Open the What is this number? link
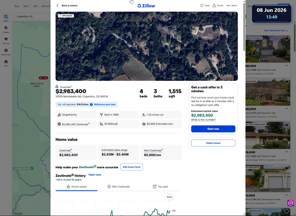This screenshot has width=296, height=216. coord(204,120)
